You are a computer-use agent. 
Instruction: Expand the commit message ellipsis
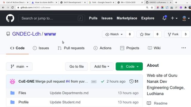coord(94,82)
